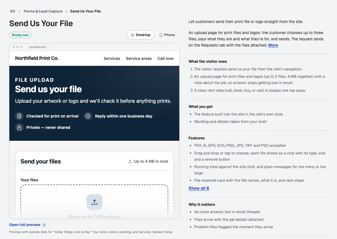Click the 'Ready now' status badge

click(x=20, y=35)
